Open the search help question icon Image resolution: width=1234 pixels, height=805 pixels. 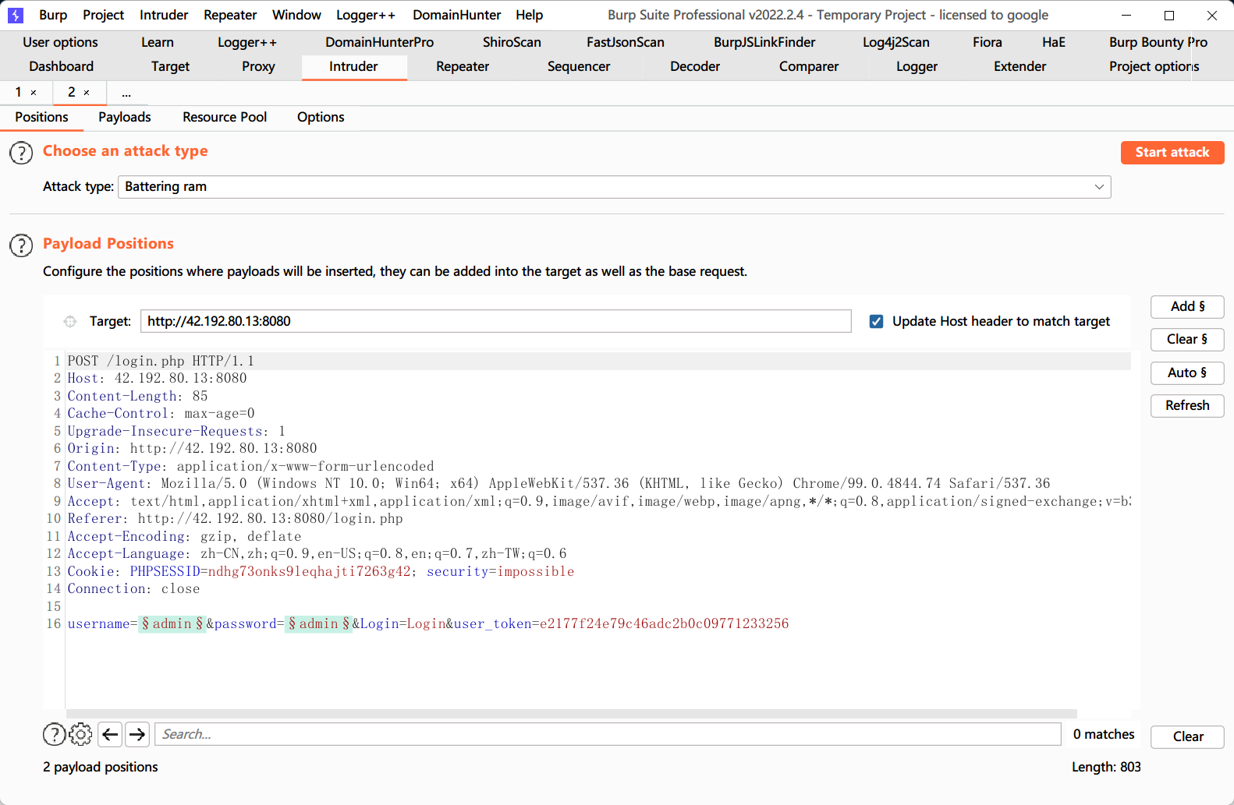tap(54, 734)
